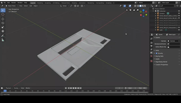Open Output properties tab (printer icon)

coord(151,46)
